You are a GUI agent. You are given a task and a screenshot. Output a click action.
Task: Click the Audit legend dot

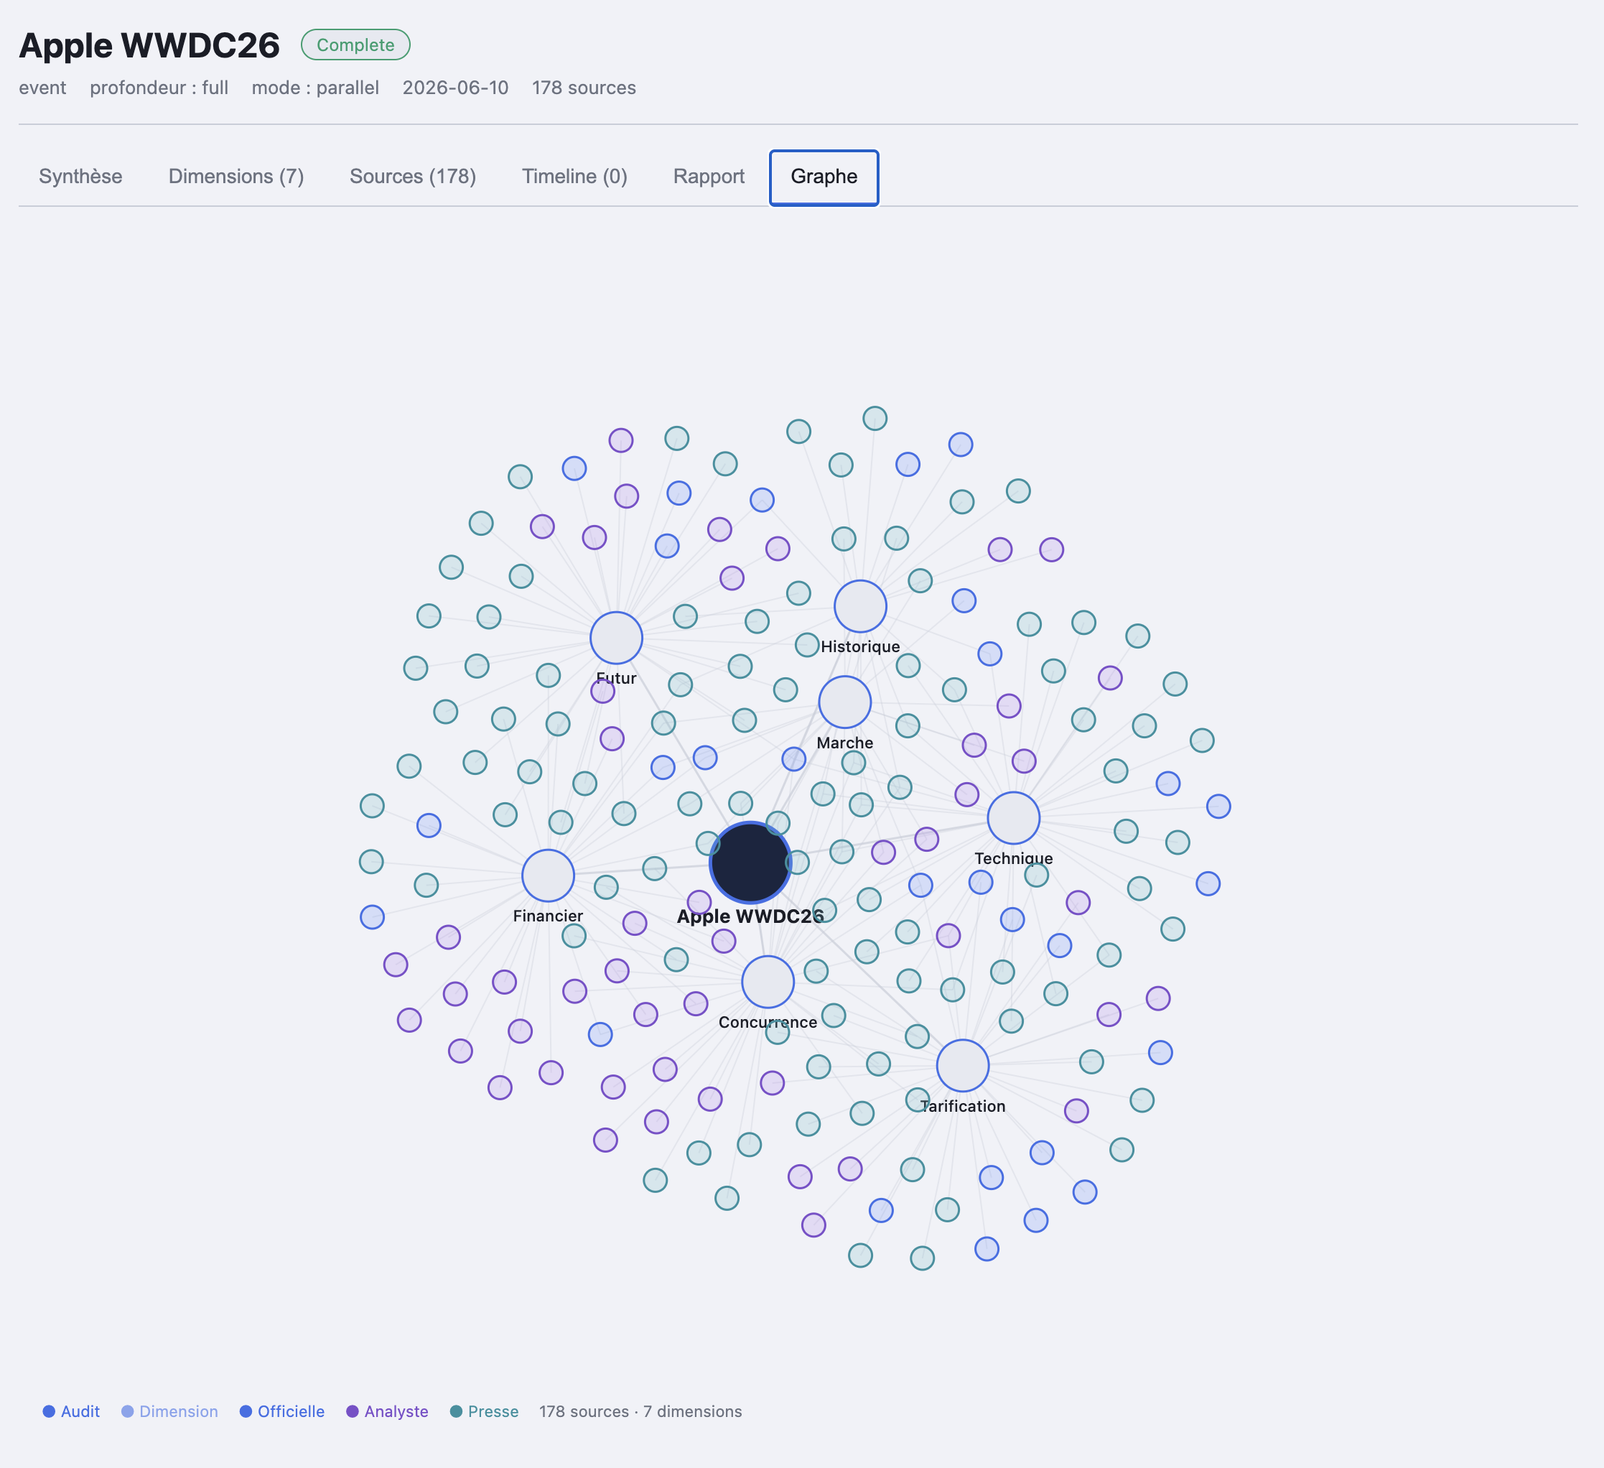pos(49,1411)
